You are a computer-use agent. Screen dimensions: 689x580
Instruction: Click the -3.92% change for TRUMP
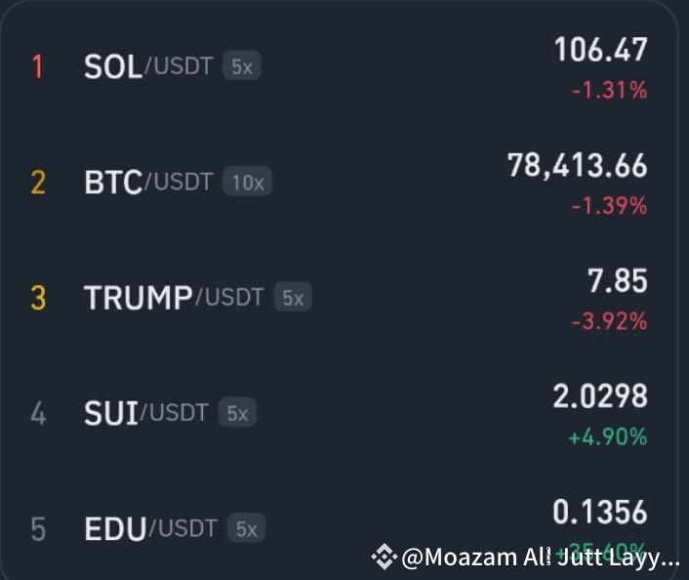(610, 321)
